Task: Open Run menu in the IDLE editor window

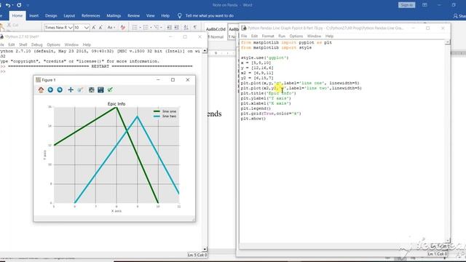Action: point(282,36)
